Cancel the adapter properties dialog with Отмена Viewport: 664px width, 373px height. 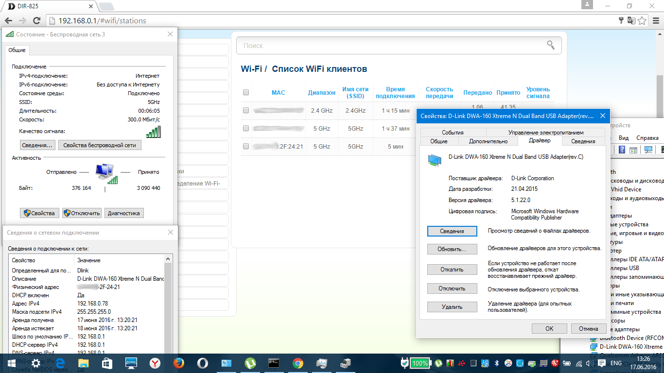[589, 329]
